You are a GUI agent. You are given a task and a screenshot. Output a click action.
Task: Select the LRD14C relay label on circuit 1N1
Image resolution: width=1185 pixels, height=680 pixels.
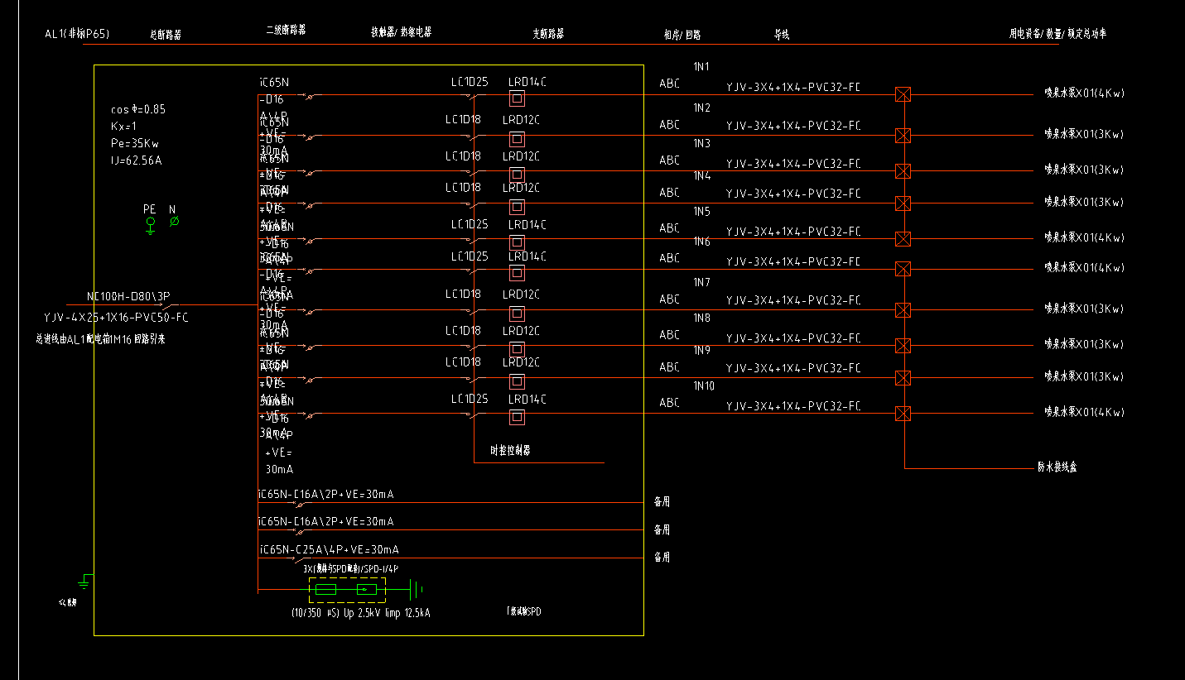pyautogui.click(x=527, y=82)
